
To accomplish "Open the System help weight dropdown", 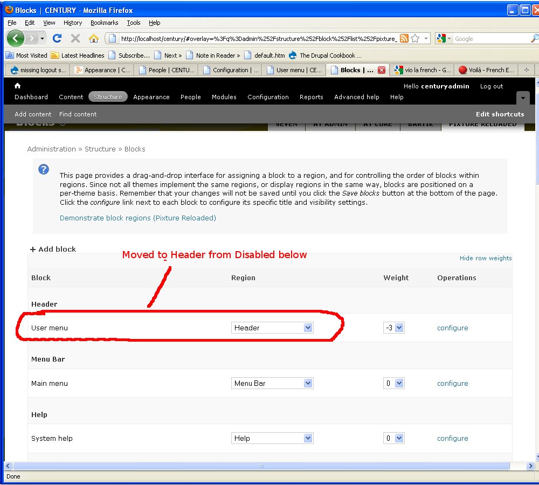I will 393,438.
